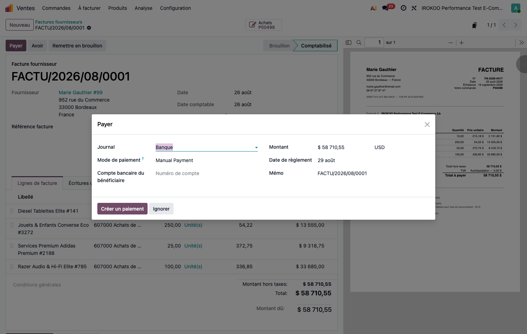
Task: Click the Nouveau button
Action: click(x=20, y=25)
